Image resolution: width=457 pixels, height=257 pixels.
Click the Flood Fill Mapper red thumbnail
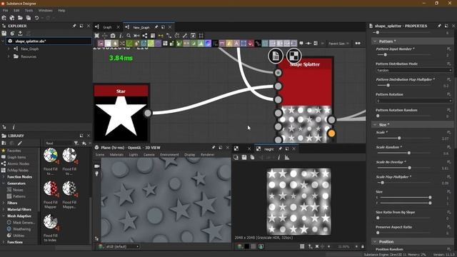click(51, 188)
